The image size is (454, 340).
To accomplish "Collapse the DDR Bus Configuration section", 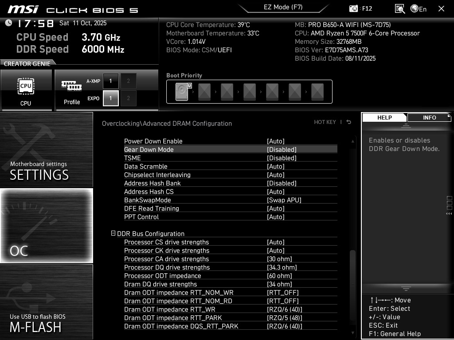I will click(113, 233).
